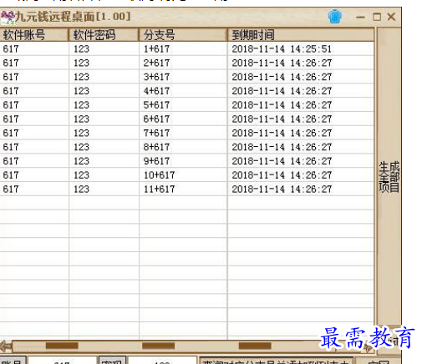The image size is (422, 364).
Task: Select branch cell 11+617
Action: point(160,190)
